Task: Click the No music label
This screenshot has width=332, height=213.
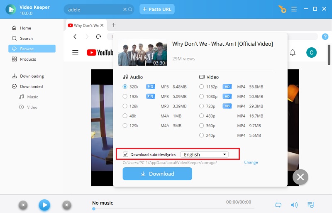Action: click(x=103, y=203)
